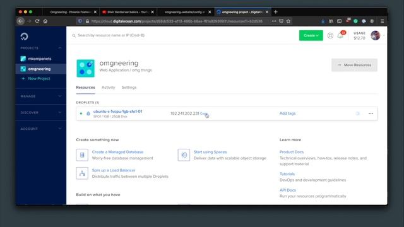Screen dimensions: 404x227
Task: Open the notifications bell icon
Action: (x=340, y=35)
